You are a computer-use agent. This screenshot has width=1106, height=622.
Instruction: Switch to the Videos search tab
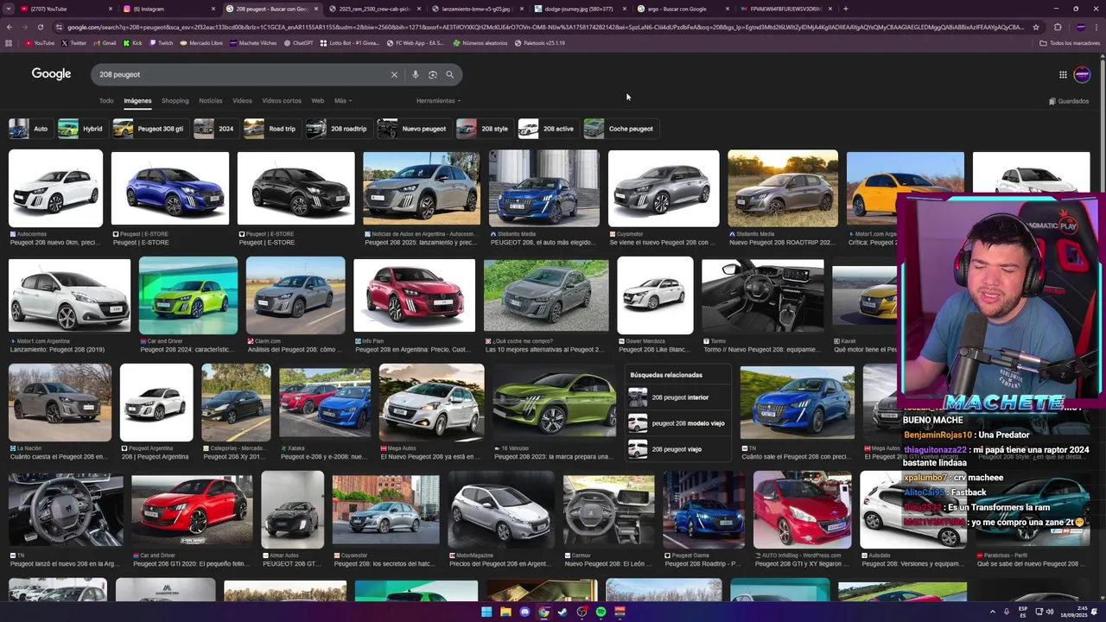(x=242, y=101)
